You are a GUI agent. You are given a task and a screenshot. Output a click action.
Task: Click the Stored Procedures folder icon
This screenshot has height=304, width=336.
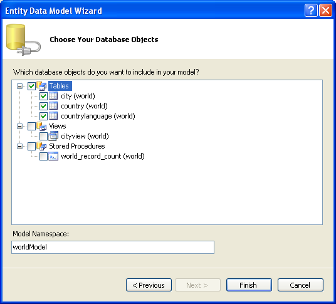[41, 146]
